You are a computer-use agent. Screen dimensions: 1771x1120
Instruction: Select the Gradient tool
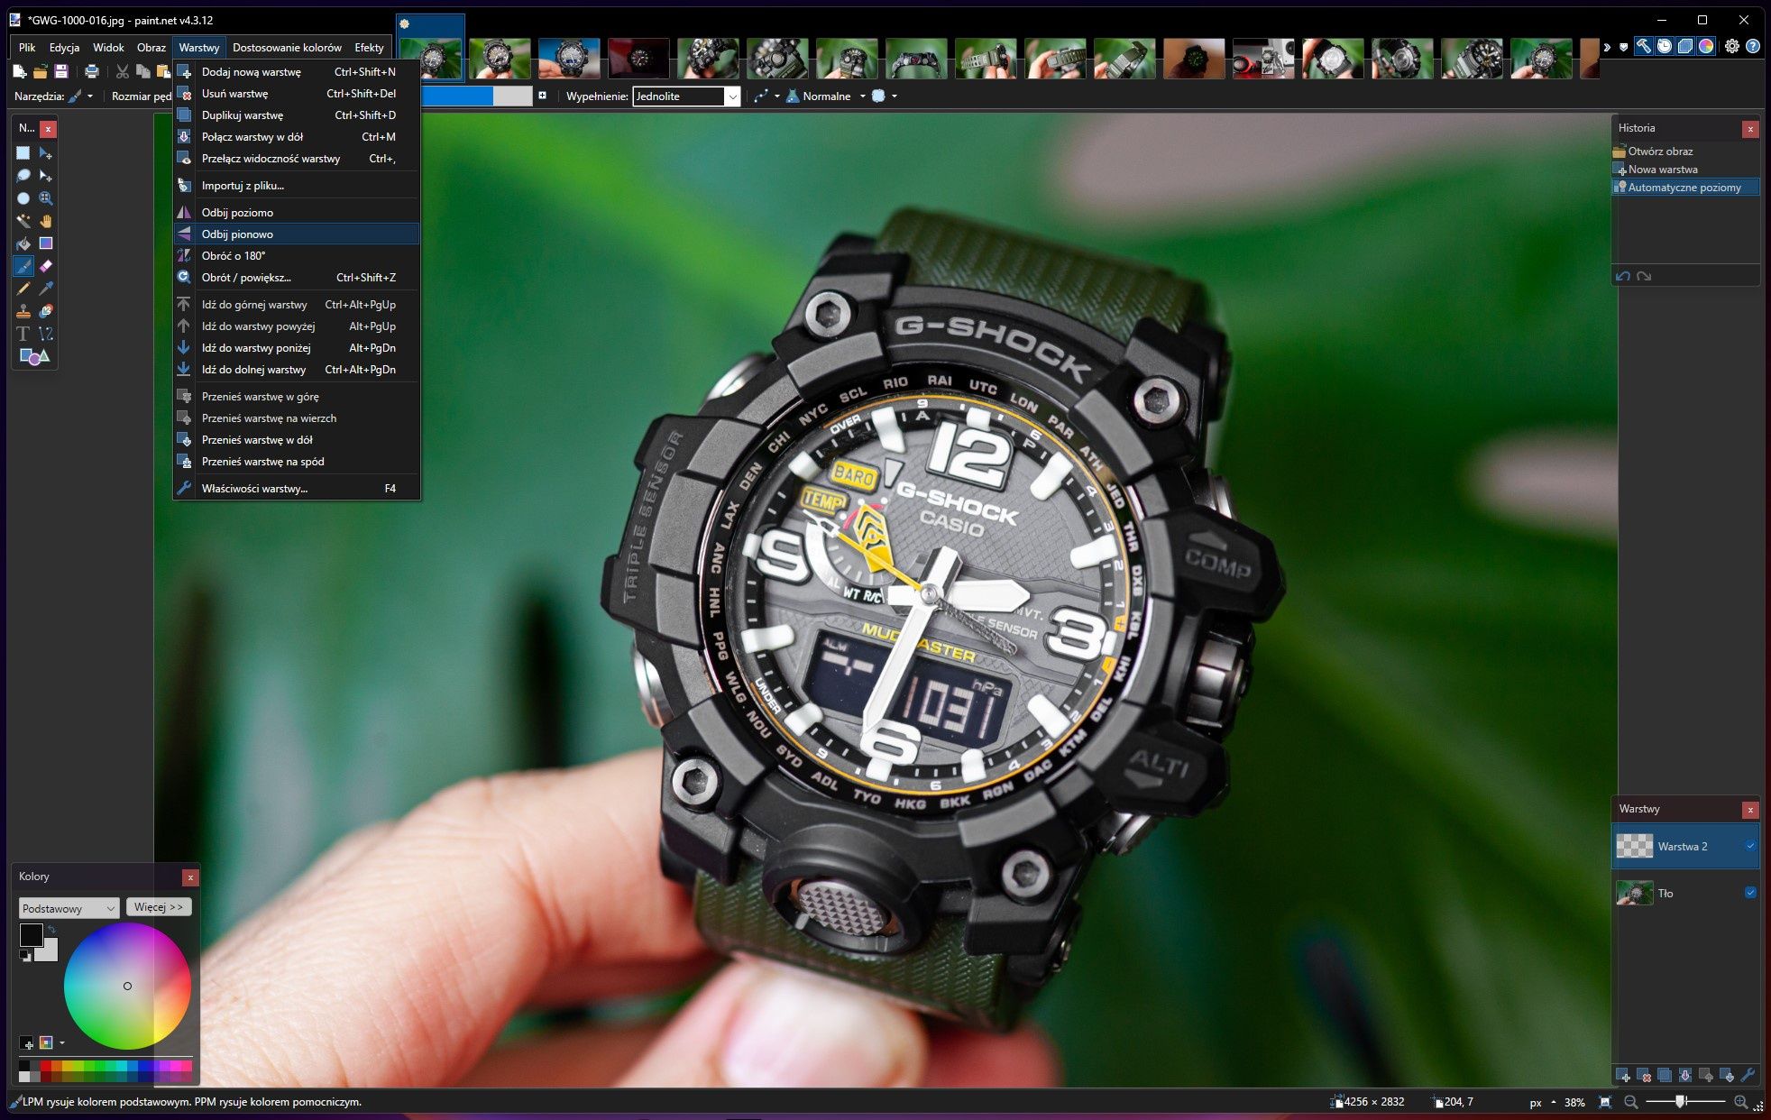pos(46,243)
